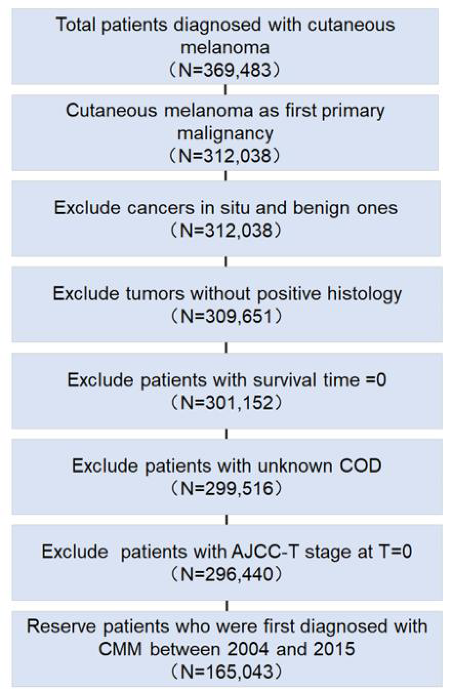Click connector line below the top box

(x=225, y=90)
